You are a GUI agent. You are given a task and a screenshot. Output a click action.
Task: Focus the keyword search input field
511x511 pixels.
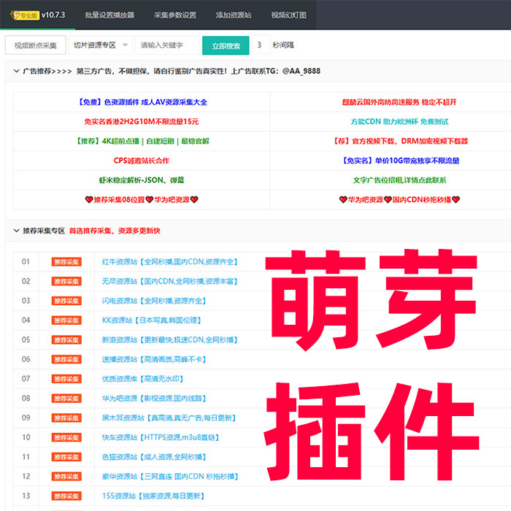click(168, 45)
